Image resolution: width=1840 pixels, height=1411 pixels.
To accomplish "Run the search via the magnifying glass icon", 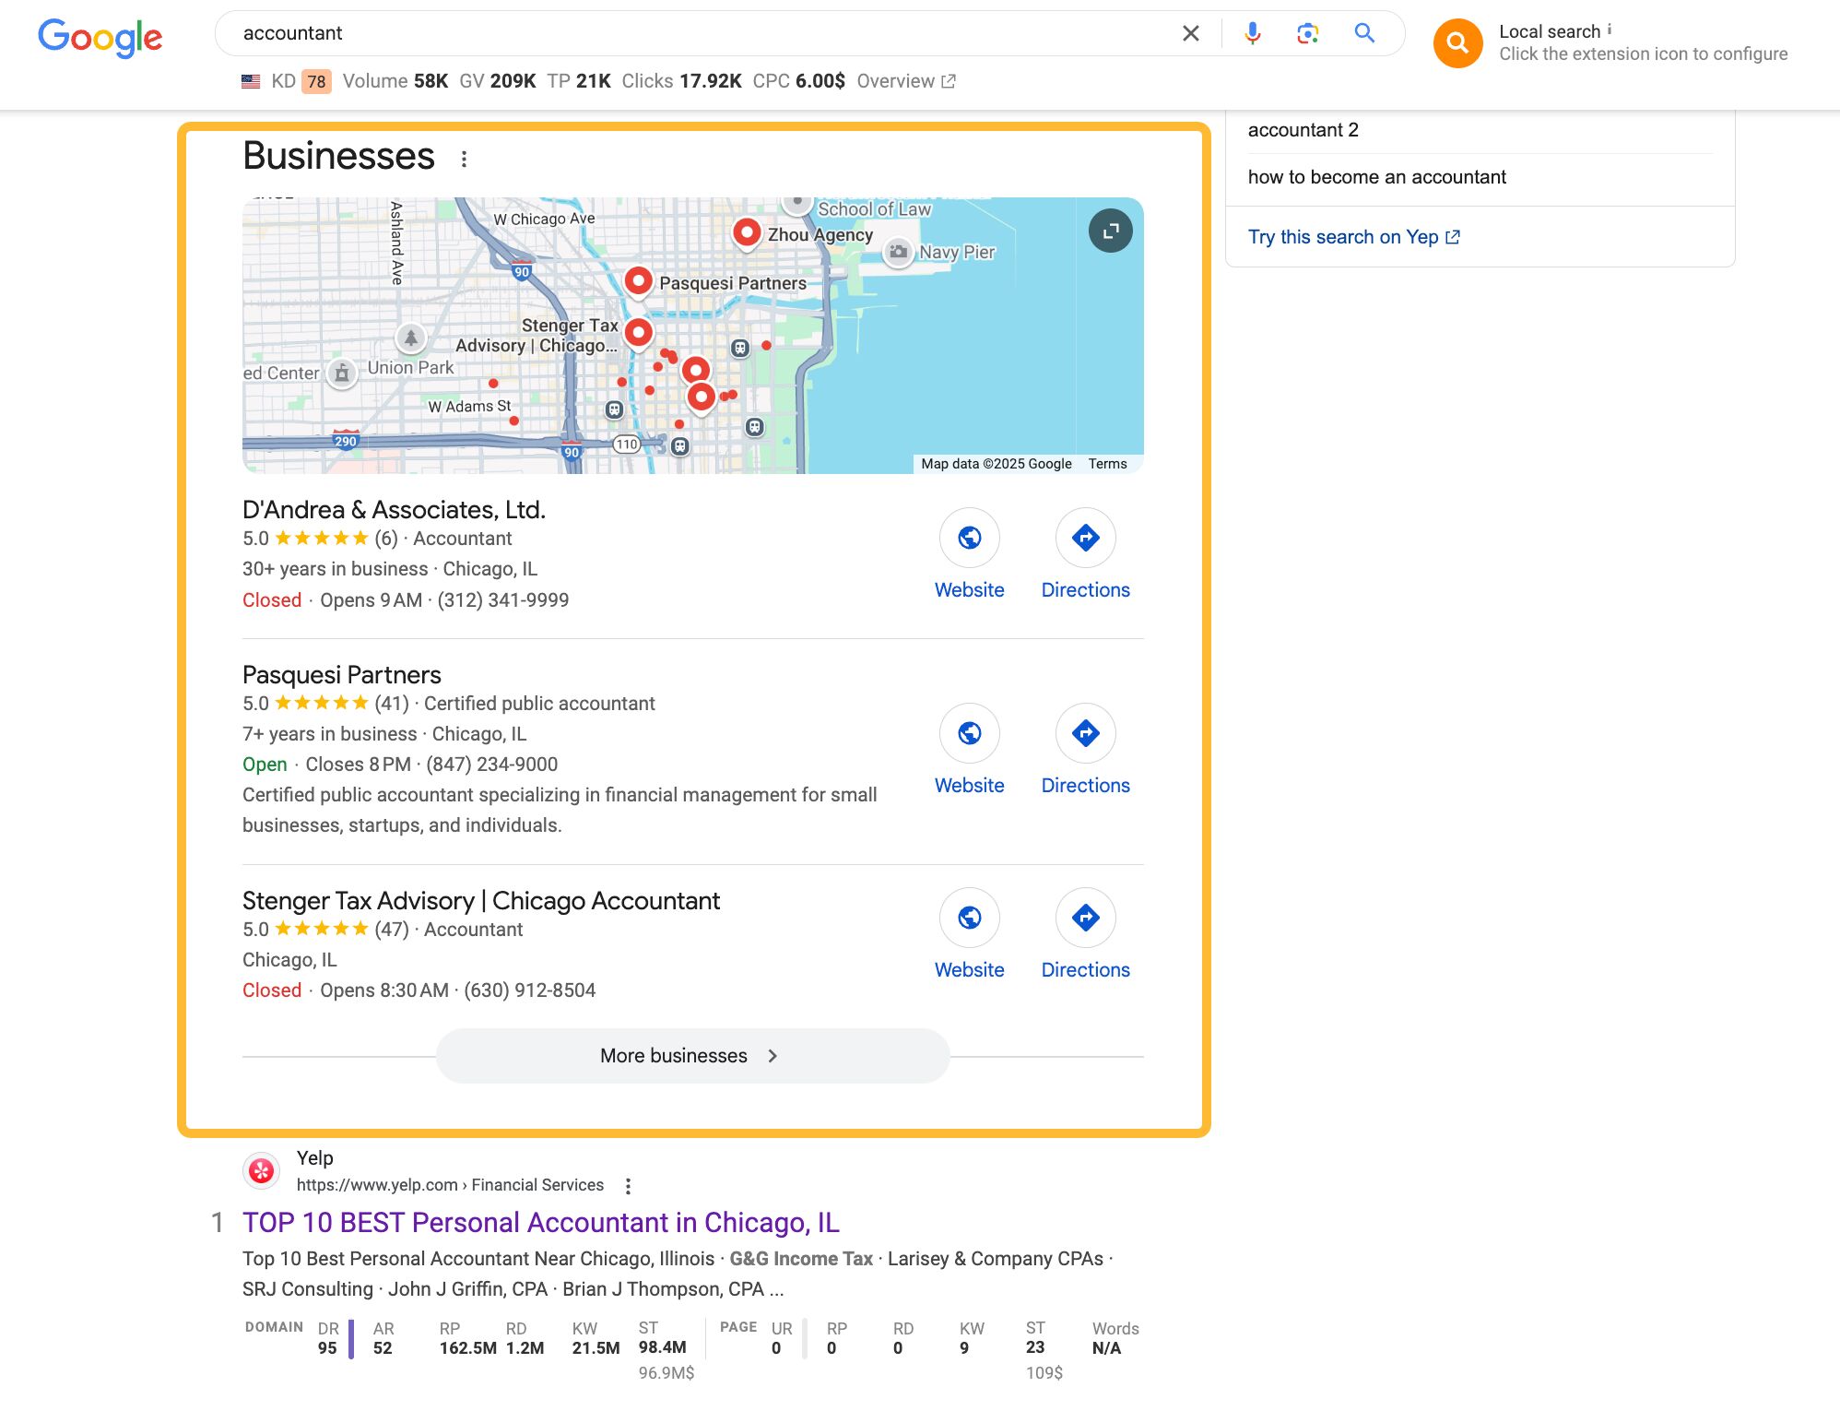I will pyautogui.click(x=1363, y=33).
